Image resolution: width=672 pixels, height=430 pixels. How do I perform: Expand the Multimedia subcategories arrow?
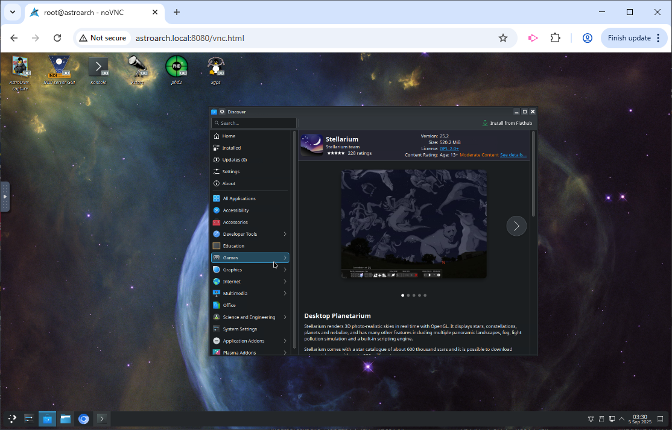tap(285, 293)
